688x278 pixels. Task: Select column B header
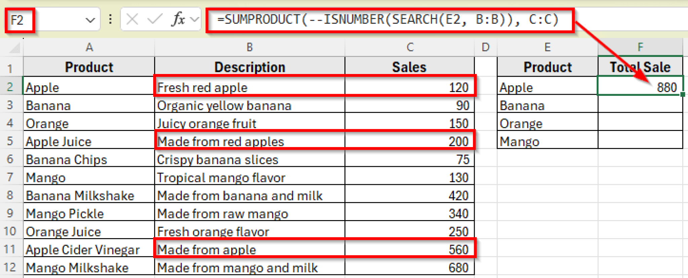[249, 47]
